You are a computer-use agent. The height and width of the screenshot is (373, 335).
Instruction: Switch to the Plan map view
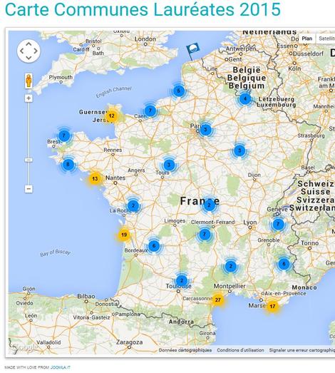[x=307, y=39]
